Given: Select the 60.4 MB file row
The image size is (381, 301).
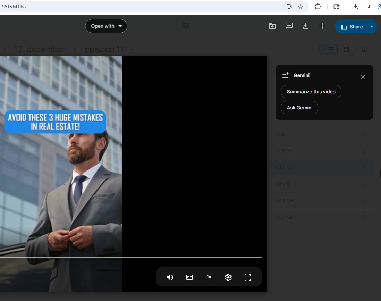Looking at the screenshot, I should click(321, 217).
